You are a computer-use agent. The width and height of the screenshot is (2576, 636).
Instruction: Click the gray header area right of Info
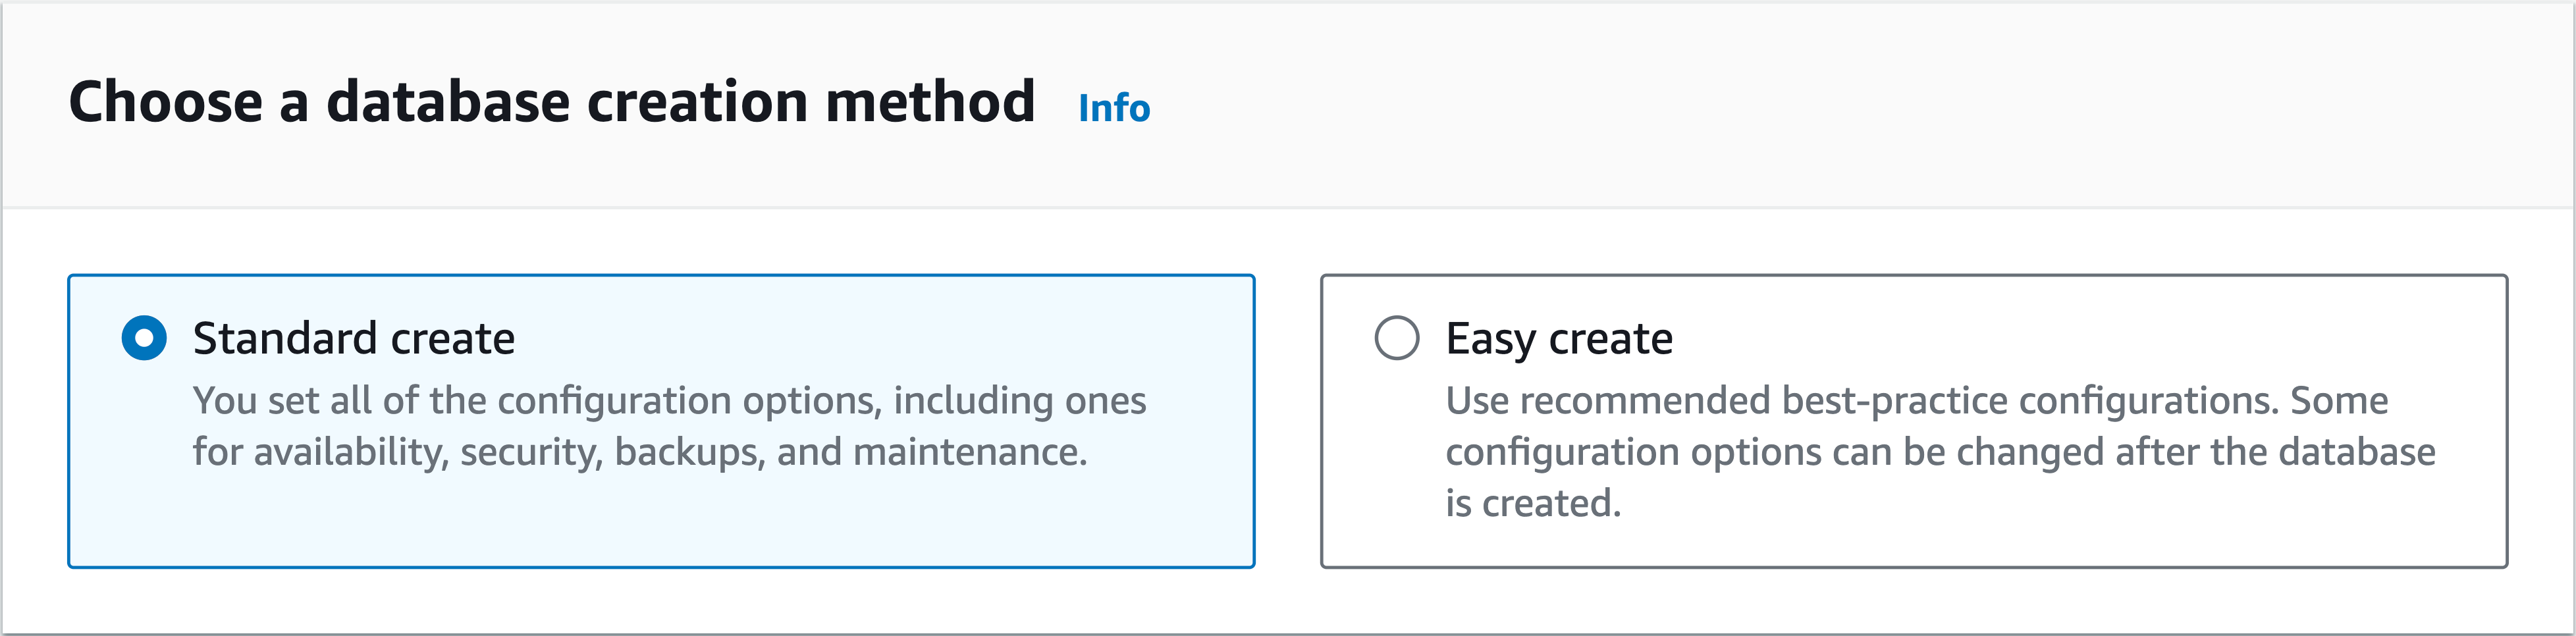tap(1800, 105)
